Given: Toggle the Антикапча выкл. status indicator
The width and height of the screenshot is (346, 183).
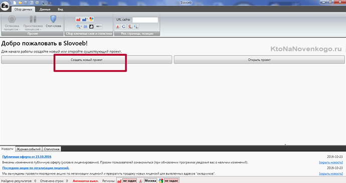Looking at the screenshot, I should 85,181.
